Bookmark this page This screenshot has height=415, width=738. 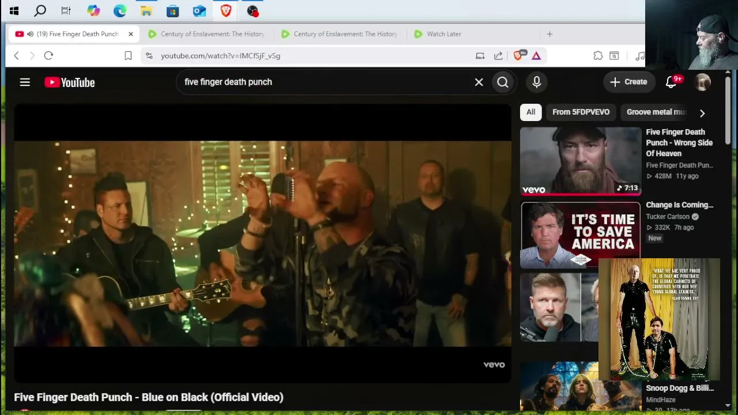click(x=128, y=55)
